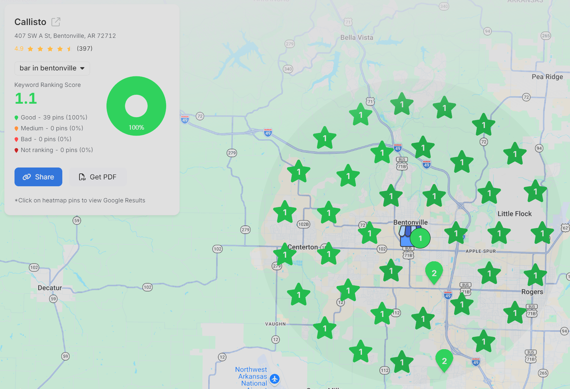The image size is (570, 389).
Task: Select the round rank 1 pin at Bentonville
Action: (x=420, y=238)
